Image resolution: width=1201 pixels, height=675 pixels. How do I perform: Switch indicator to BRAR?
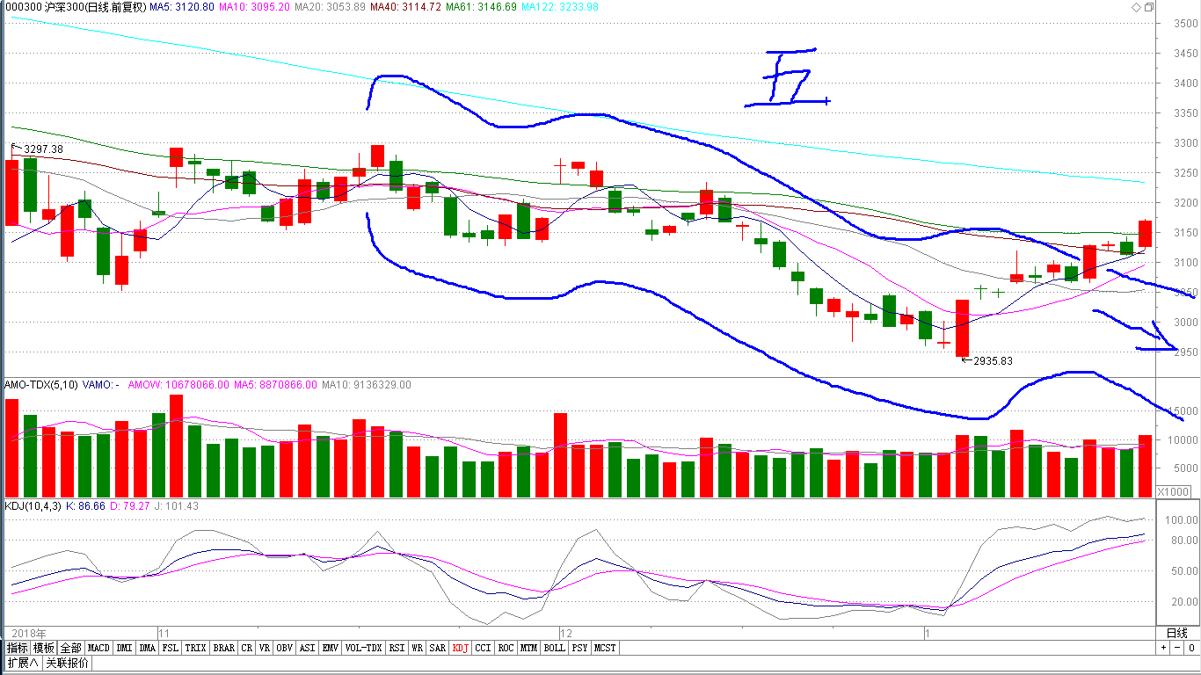224,648
